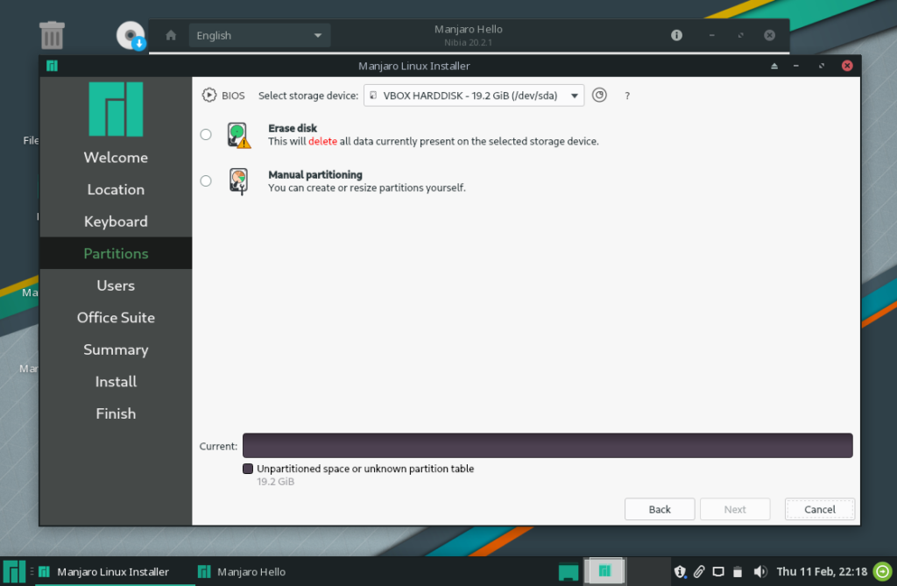Click the green logout icon in taskbar

tap(883, 571)
